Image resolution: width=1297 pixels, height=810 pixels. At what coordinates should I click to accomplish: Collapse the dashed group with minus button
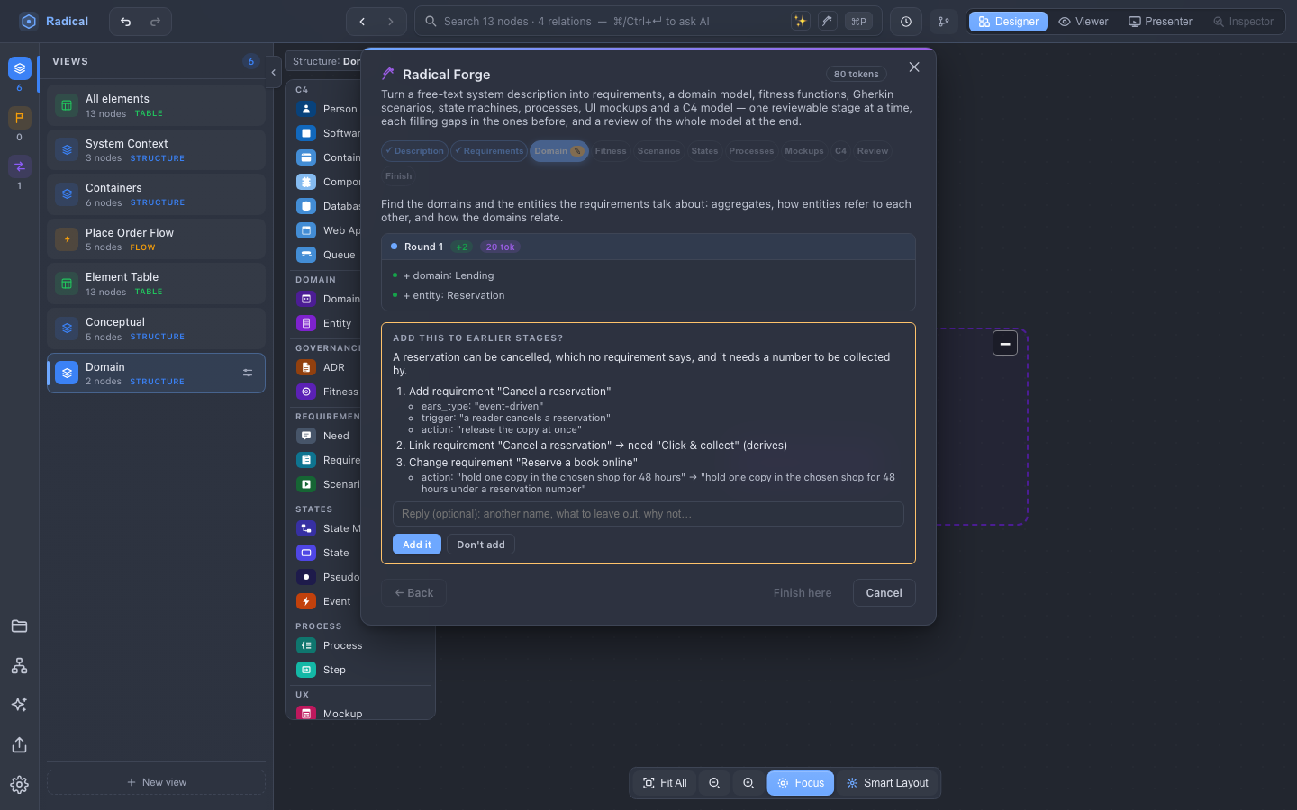pos(1005,343)
